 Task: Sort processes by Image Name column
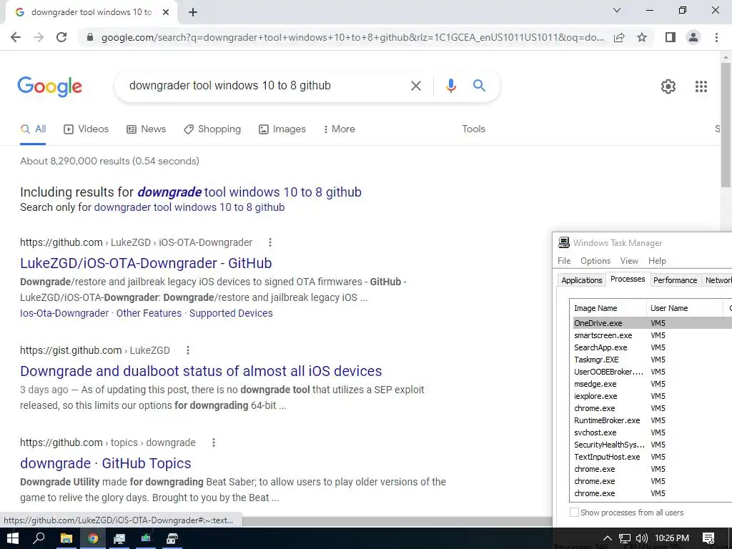(608, 308)
